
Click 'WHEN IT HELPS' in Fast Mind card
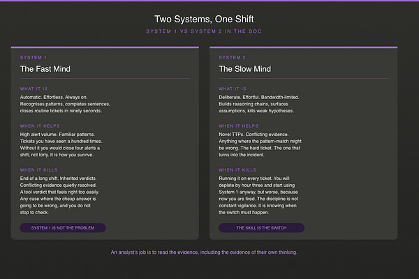coord(40,126)
